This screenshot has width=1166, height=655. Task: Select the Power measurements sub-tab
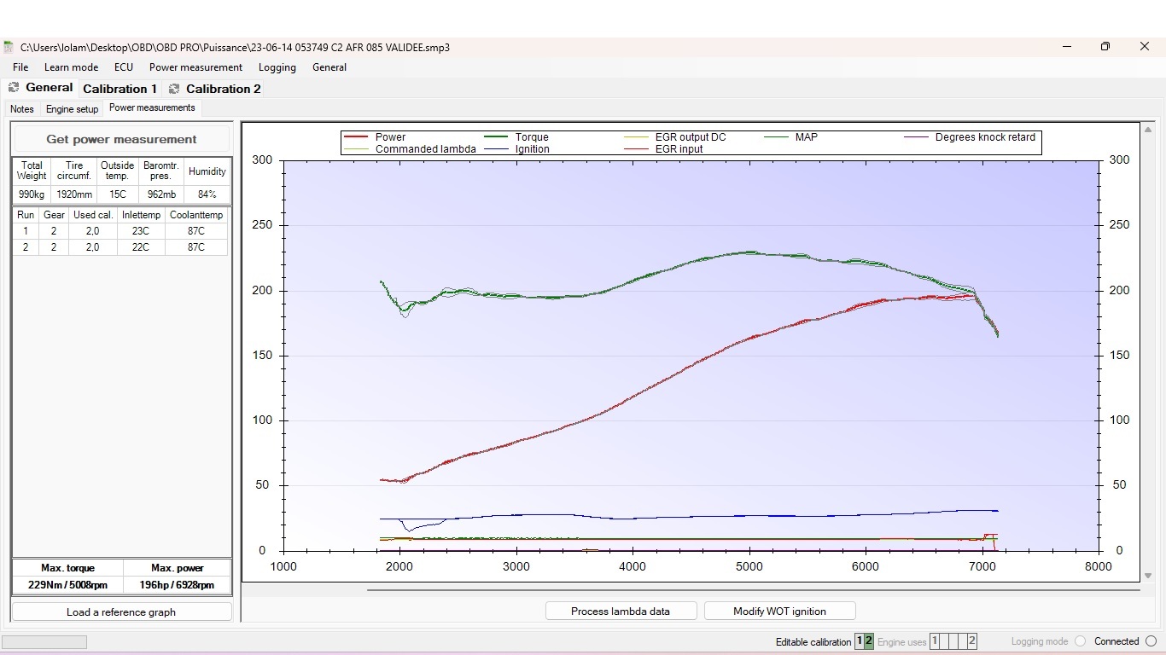click(x=152, y=108)
